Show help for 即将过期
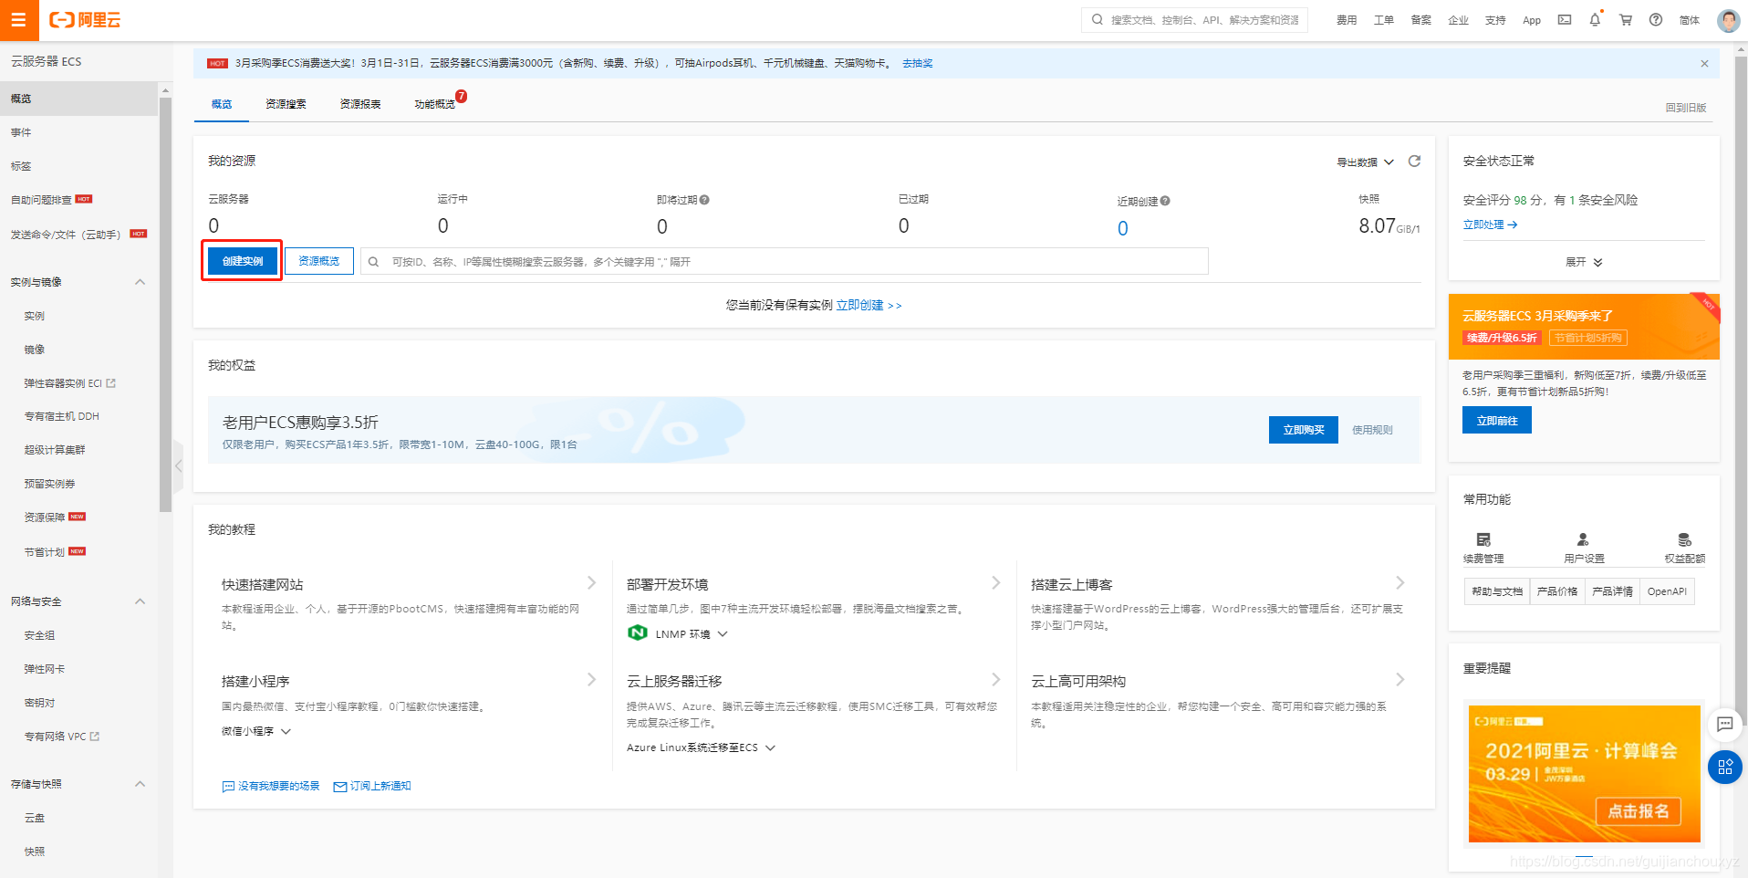The image size is (1748, 878). click(704, 200)
